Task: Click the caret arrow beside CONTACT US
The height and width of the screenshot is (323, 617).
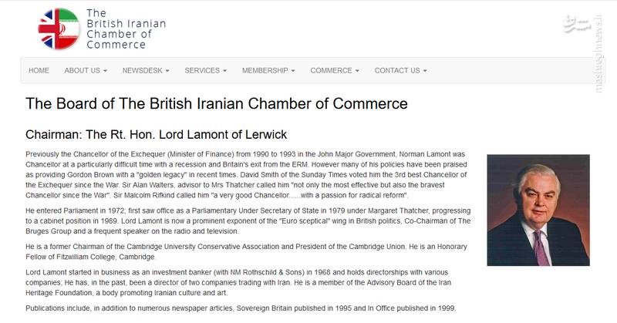Action: coord(425,71)
